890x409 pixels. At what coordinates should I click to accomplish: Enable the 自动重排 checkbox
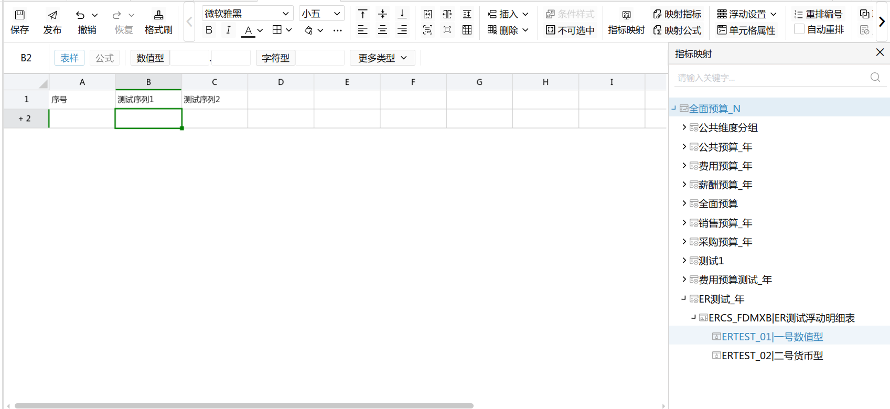click(x=799, y=30)
